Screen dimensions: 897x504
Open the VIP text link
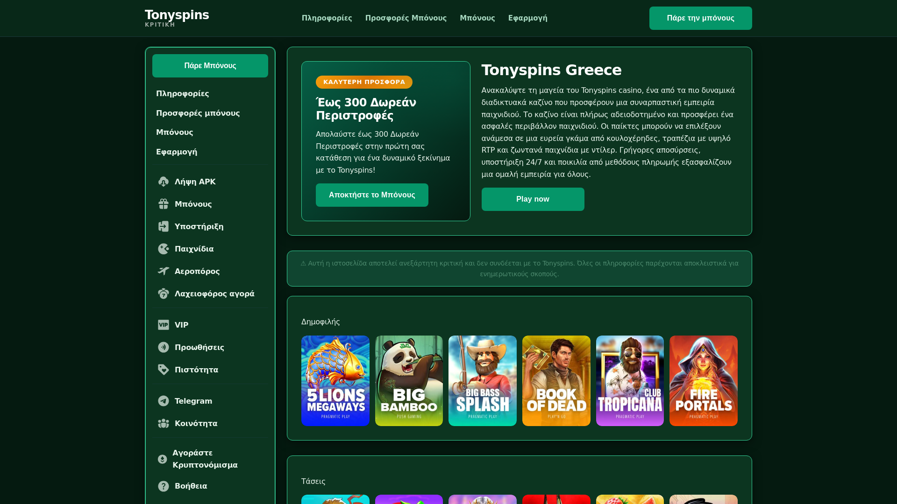click(x=182, y=325)
